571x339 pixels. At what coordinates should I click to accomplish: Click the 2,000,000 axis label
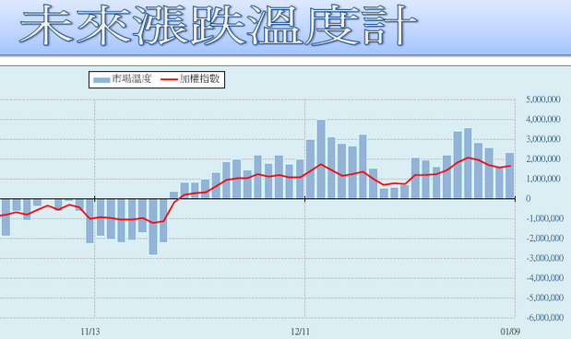point(542,159)
